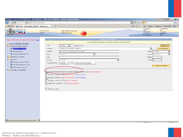
Task: Click the page icon beside Búsqueda de Paciente
Action: coord(11,49)
